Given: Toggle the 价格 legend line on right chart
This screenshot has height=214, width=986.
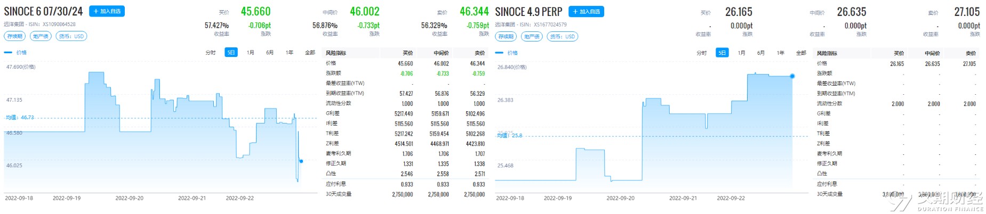Looking at the screenshot, I should coord(507,53).
